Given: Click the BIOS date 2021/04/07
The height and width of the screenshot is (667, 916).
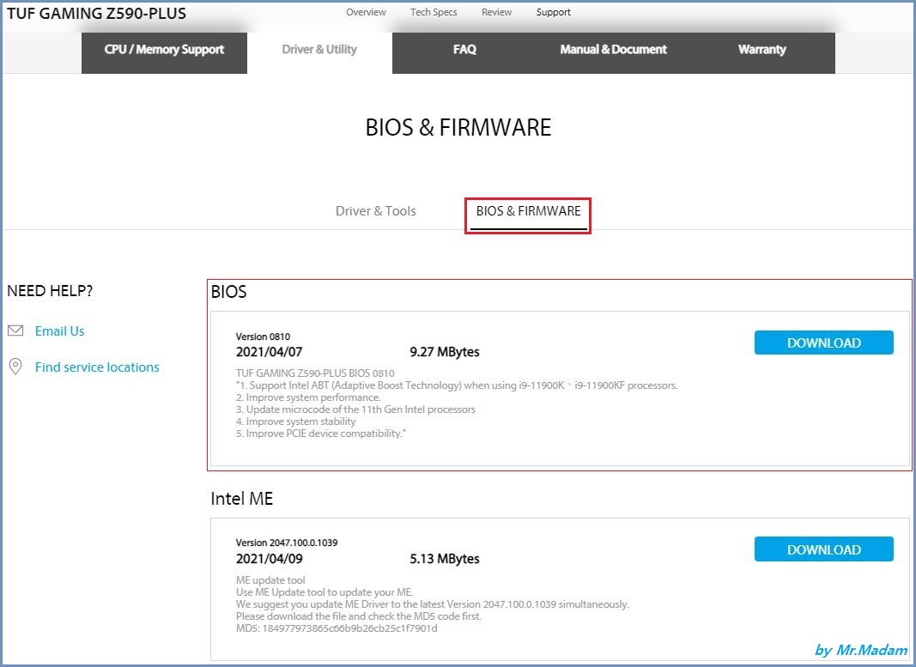Looking at the screenshot, I should click(269, 352).
